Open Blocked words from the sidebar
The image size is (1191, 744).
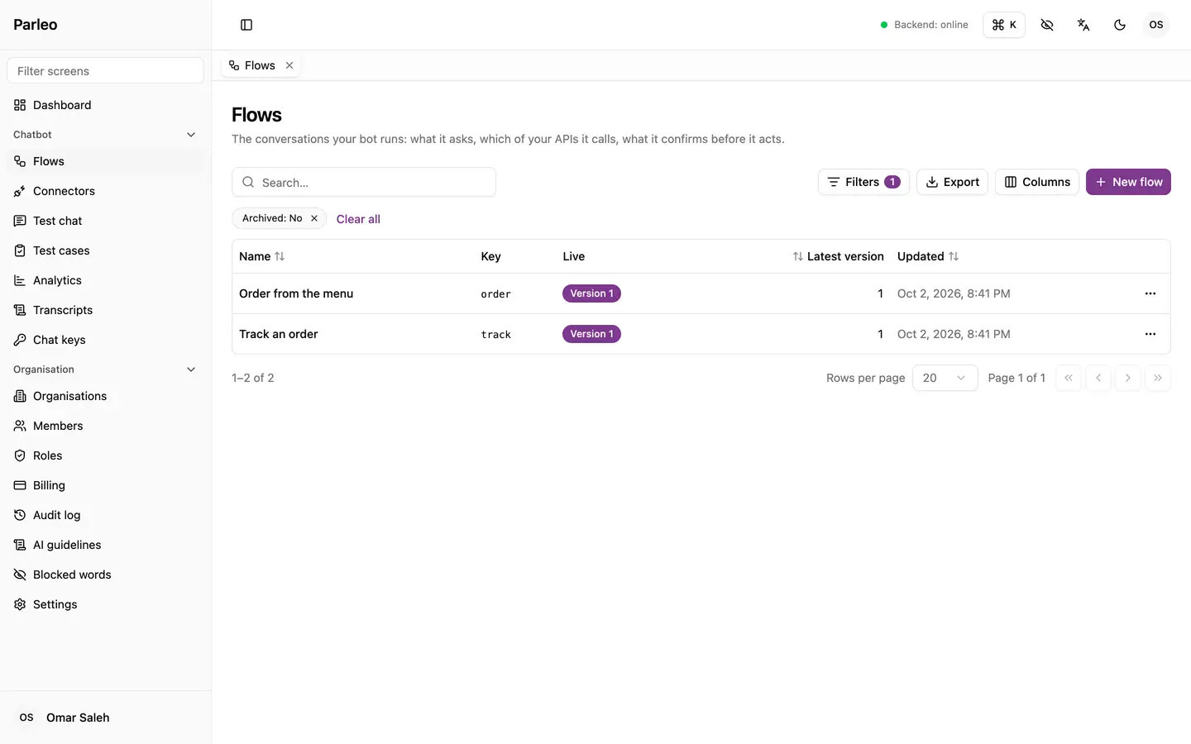coord(105,575)
